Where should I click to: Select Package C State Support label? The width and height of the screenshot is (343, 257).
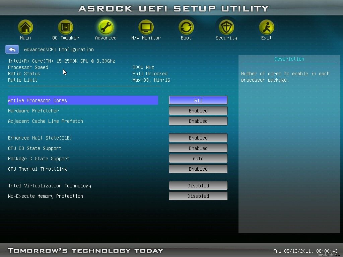(x=39, y=159)
